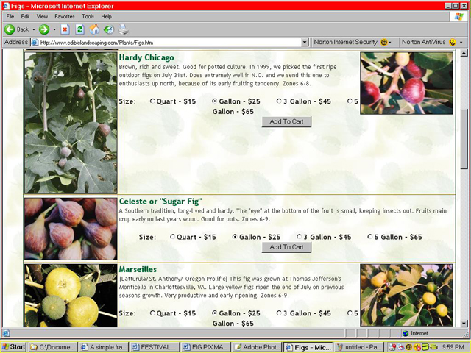The image size is (471, 353).
Task: Add Hardy Chicago fig to cart
Action: point(286,121)
